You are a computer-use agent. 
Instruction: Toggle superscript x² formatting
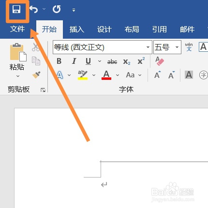(141, 60)
